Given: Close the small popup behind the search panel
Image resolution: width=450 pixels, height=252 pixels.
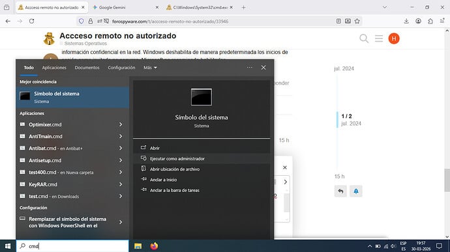Looking at the screenshot, I should point(285,167).
